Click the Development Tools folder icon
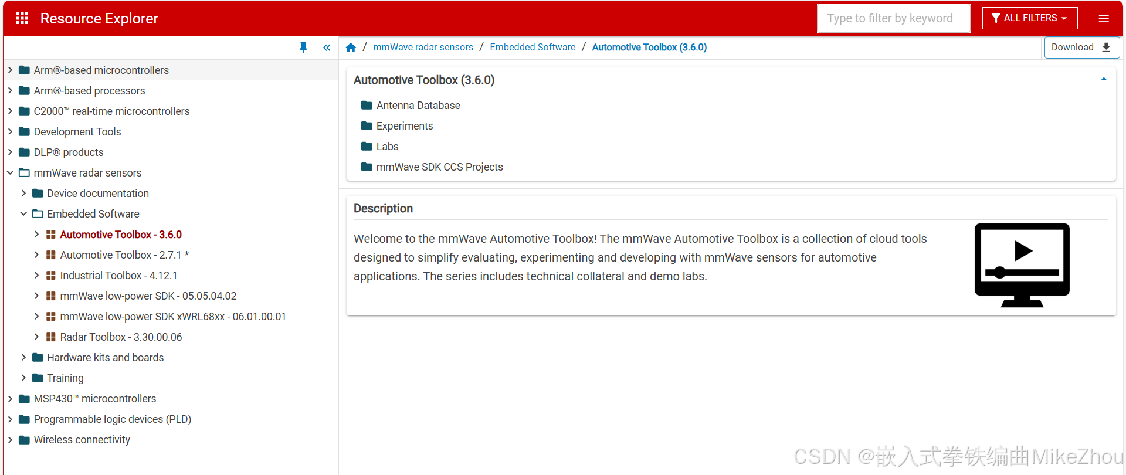 tap(25, 131)
